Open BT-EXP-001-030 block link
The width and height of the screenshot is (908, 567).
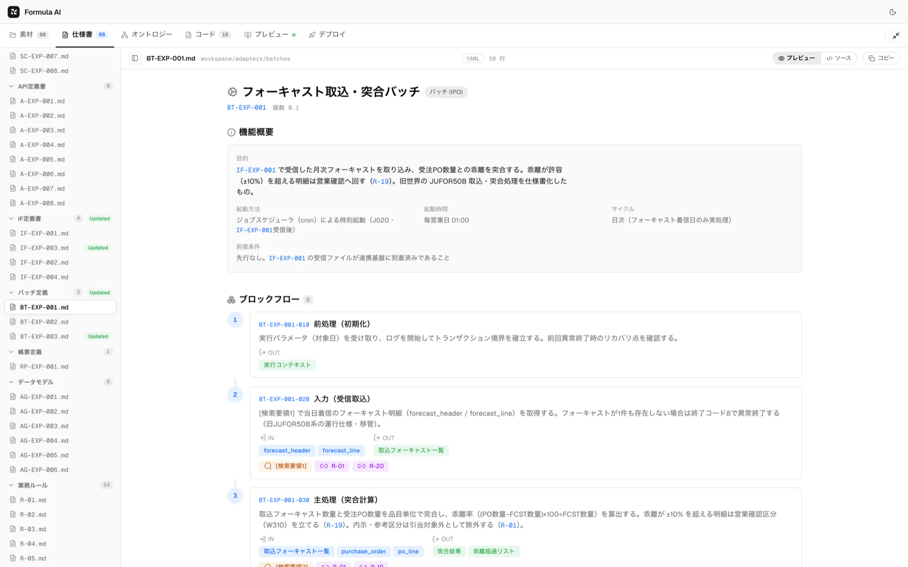(x=284, y=500)
